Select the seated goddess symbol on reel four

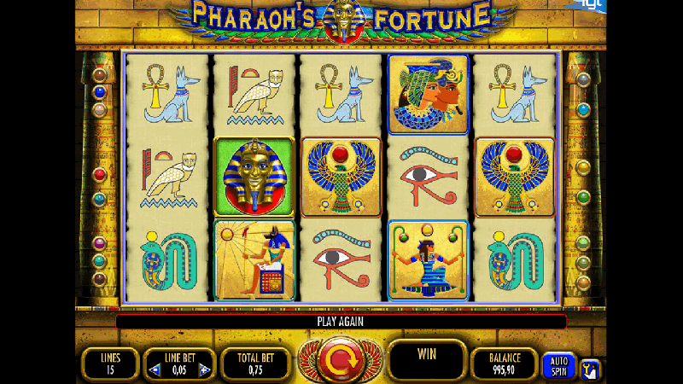[x=428, y=260]
